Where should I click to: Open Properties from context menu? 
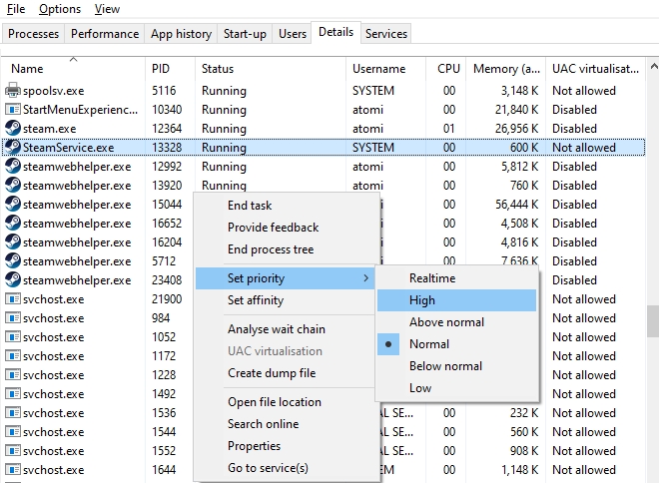pyautogui.click(x=285, y=446)
